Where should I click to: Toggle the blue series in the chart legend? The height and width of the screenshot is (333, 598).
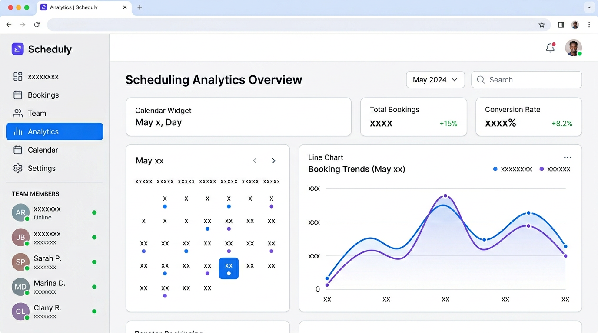[495, 169]
